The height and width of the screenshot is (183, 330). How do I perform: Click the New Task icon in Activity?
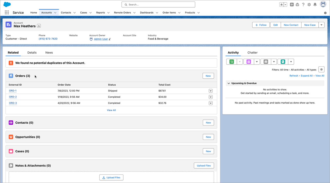tap(232, 62)
